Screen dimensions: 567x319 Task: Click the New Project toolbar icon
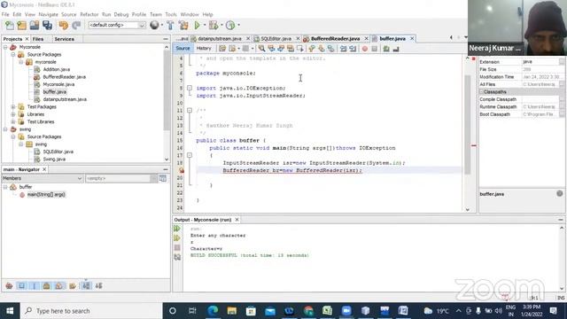(x=21, y=26)
